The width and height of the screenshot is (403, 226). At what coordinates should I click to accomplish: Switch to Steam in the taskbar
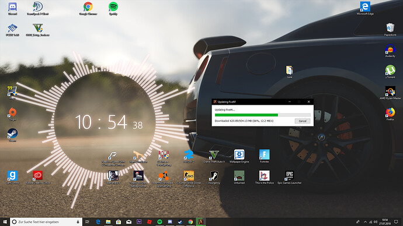click(180, 222)
